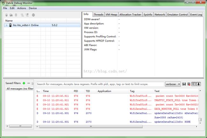Save the log with the floppy disk icon
Viewport: 207px width, 138px height.
click(184, 84)
